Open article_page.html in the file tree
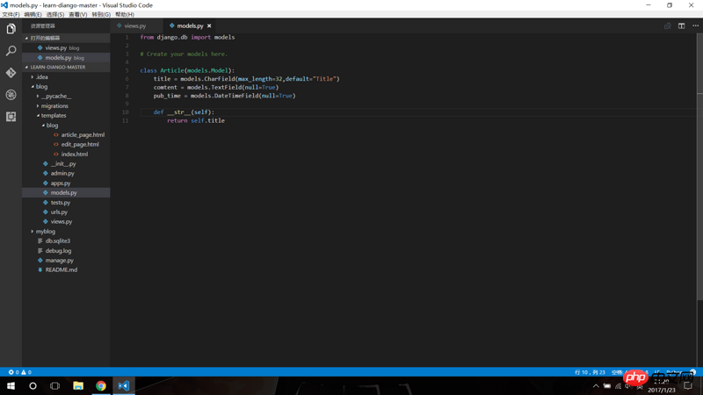703x395 pixels. point(66,135)
